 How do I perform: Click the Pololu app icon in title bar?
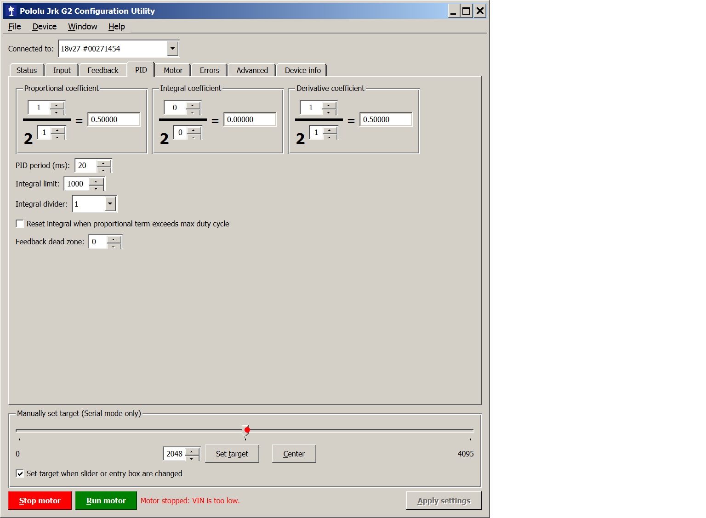11,11
